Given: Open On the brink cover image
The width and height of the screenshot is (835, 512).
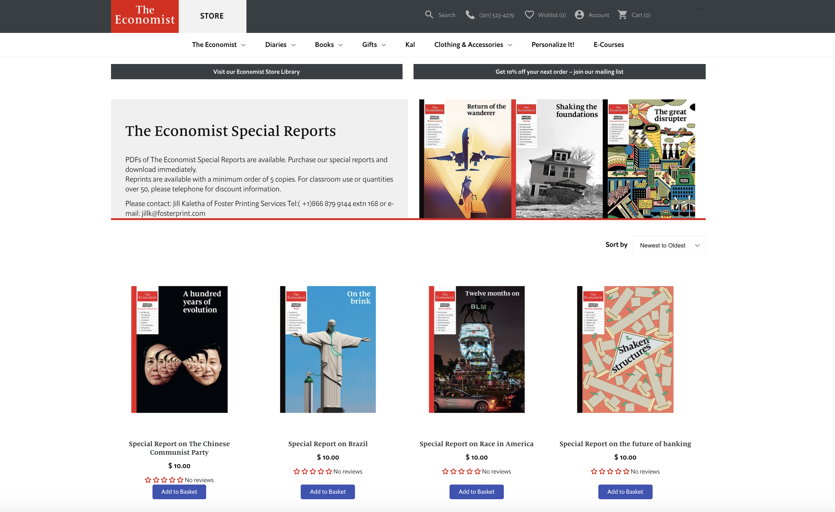Looking at the screenshot, I should [328, 349].
